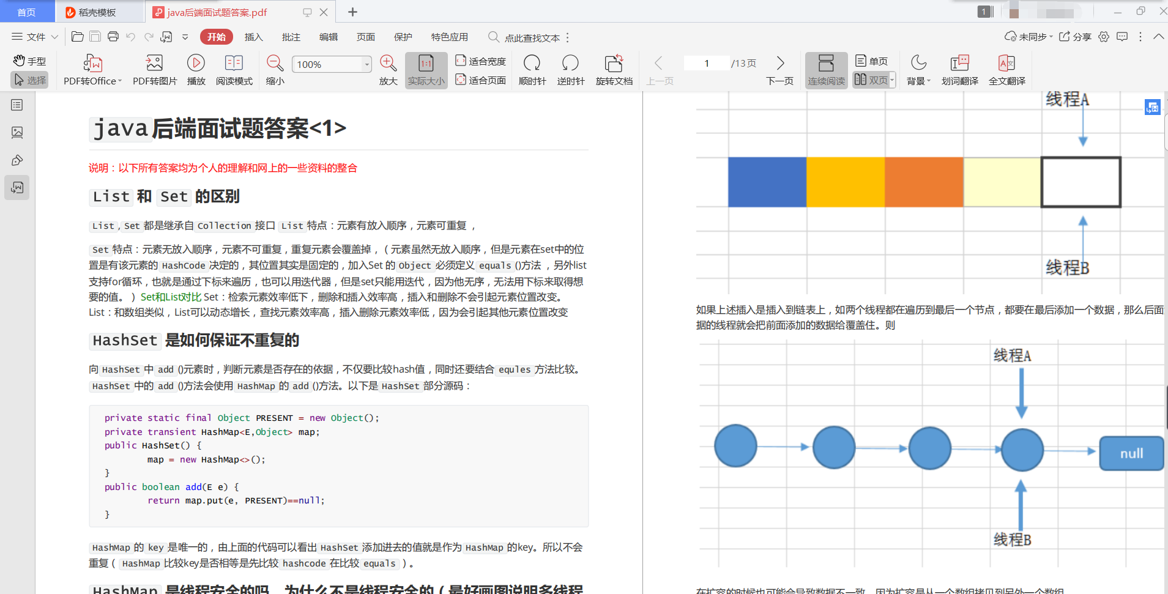Open the PDF-to-Word quick access icon

tap(166, 37)
